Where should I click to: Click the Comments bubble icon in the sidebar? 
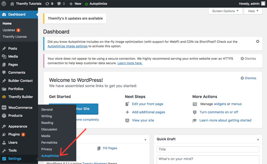[x=4, y=73]
